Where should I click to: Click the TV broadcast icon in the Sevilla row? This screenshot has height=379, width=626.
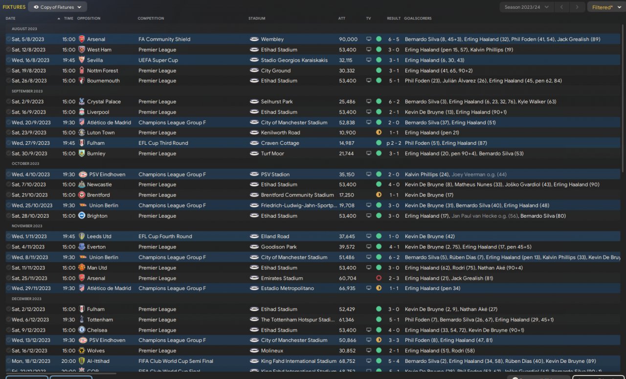369,60
